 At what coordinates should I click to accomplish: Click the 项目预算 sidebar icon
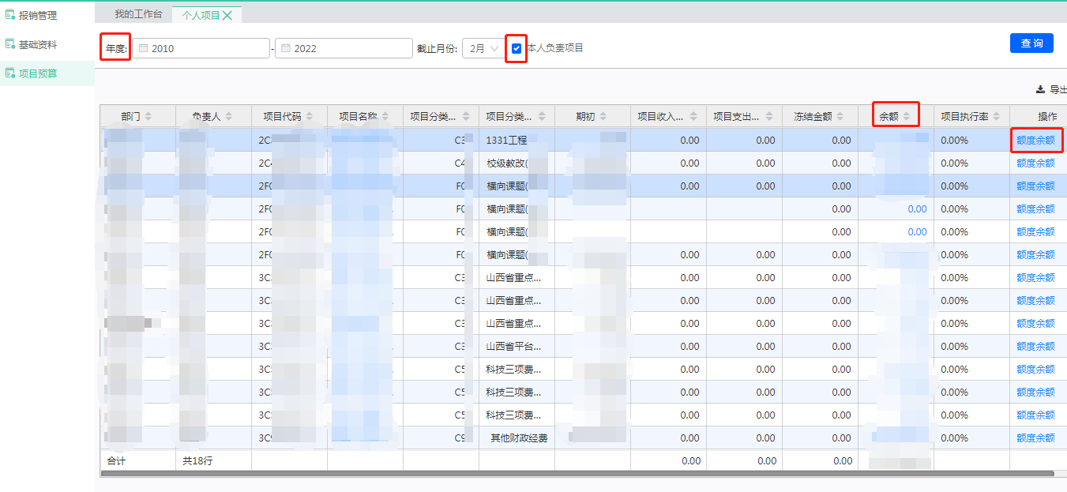coord(10,73)
